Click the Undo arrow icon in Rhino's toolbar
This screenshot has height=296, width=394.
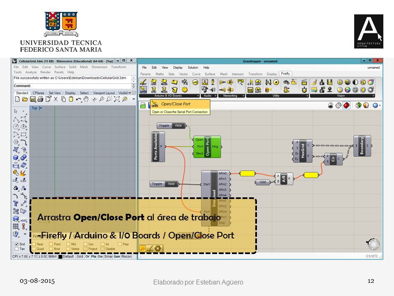point(79,99)
